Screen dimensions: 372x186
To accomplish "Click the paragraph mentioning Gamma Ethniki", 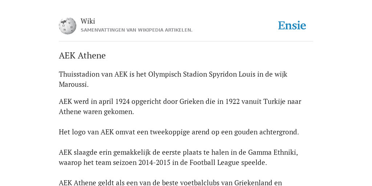I will 178,157.
